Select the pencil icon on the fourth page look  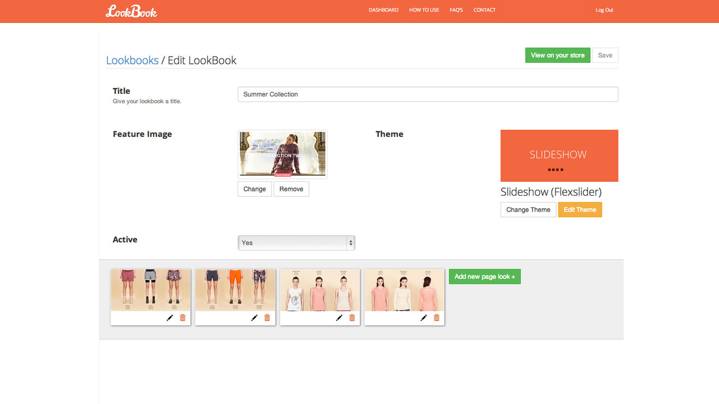424,317
